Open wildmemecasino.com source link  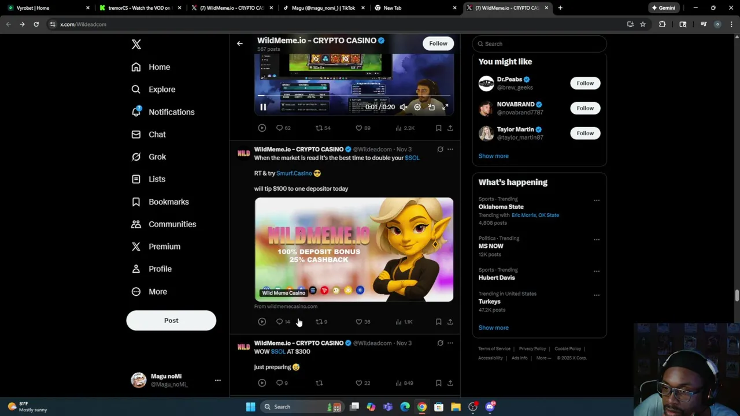[286, 307]
